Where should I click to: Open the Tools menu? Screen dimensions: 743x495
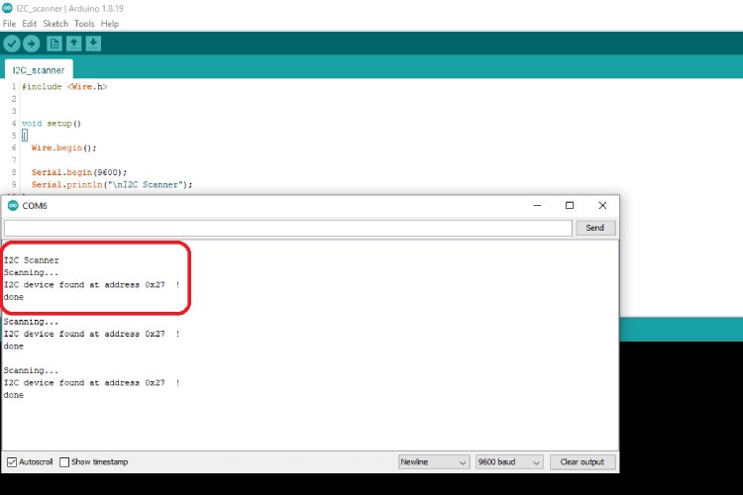tap(84, 23)
